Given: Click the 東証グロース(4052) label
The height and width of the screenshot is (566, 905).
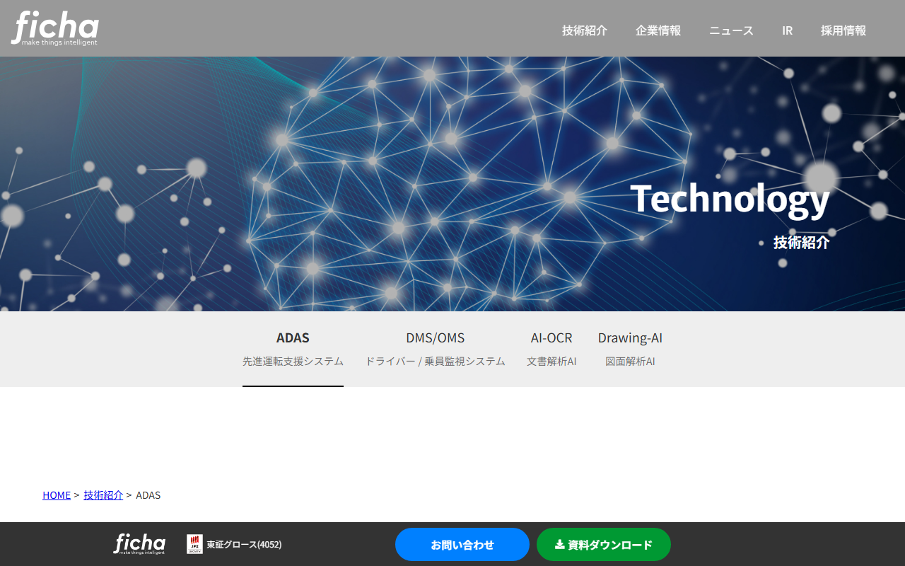Looking at the screenshot, I should point(244,545).
